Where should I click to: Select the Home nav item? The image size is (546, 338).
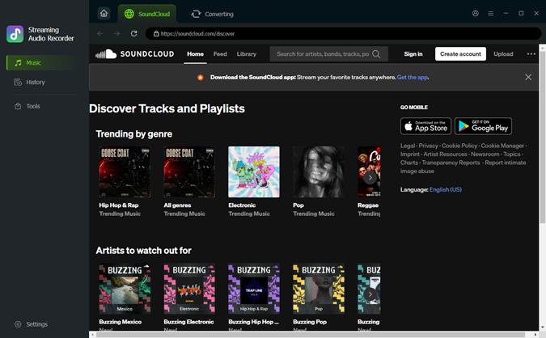[195, 54]
